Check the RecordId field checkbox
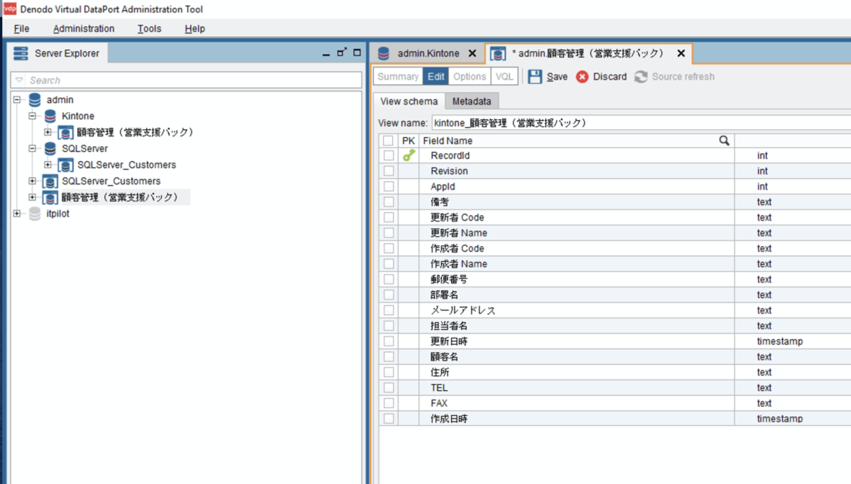Screen dimensions: 851x484 pos(389,155)
